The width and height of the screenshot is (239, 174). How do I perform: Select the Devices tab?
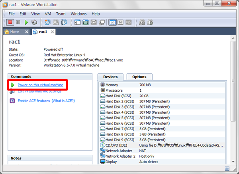[110, 77]
